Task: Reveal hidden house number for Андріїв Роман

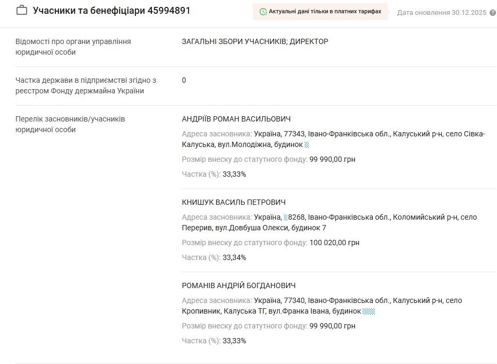Action: (x=307, y=145)
